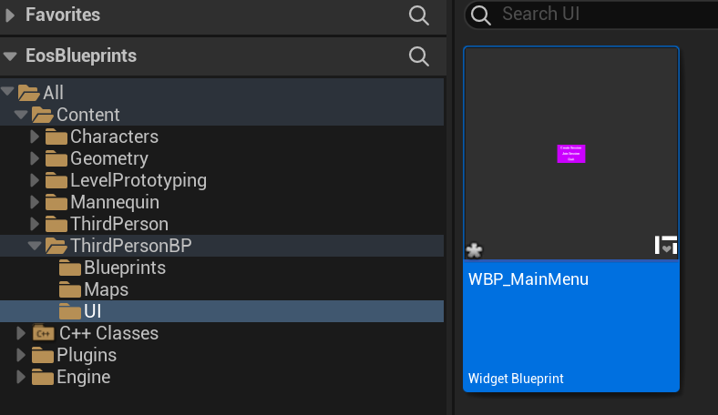Expand the Characters folder arrow
This screenshot has height=415, width=718.
click(35, 137)
